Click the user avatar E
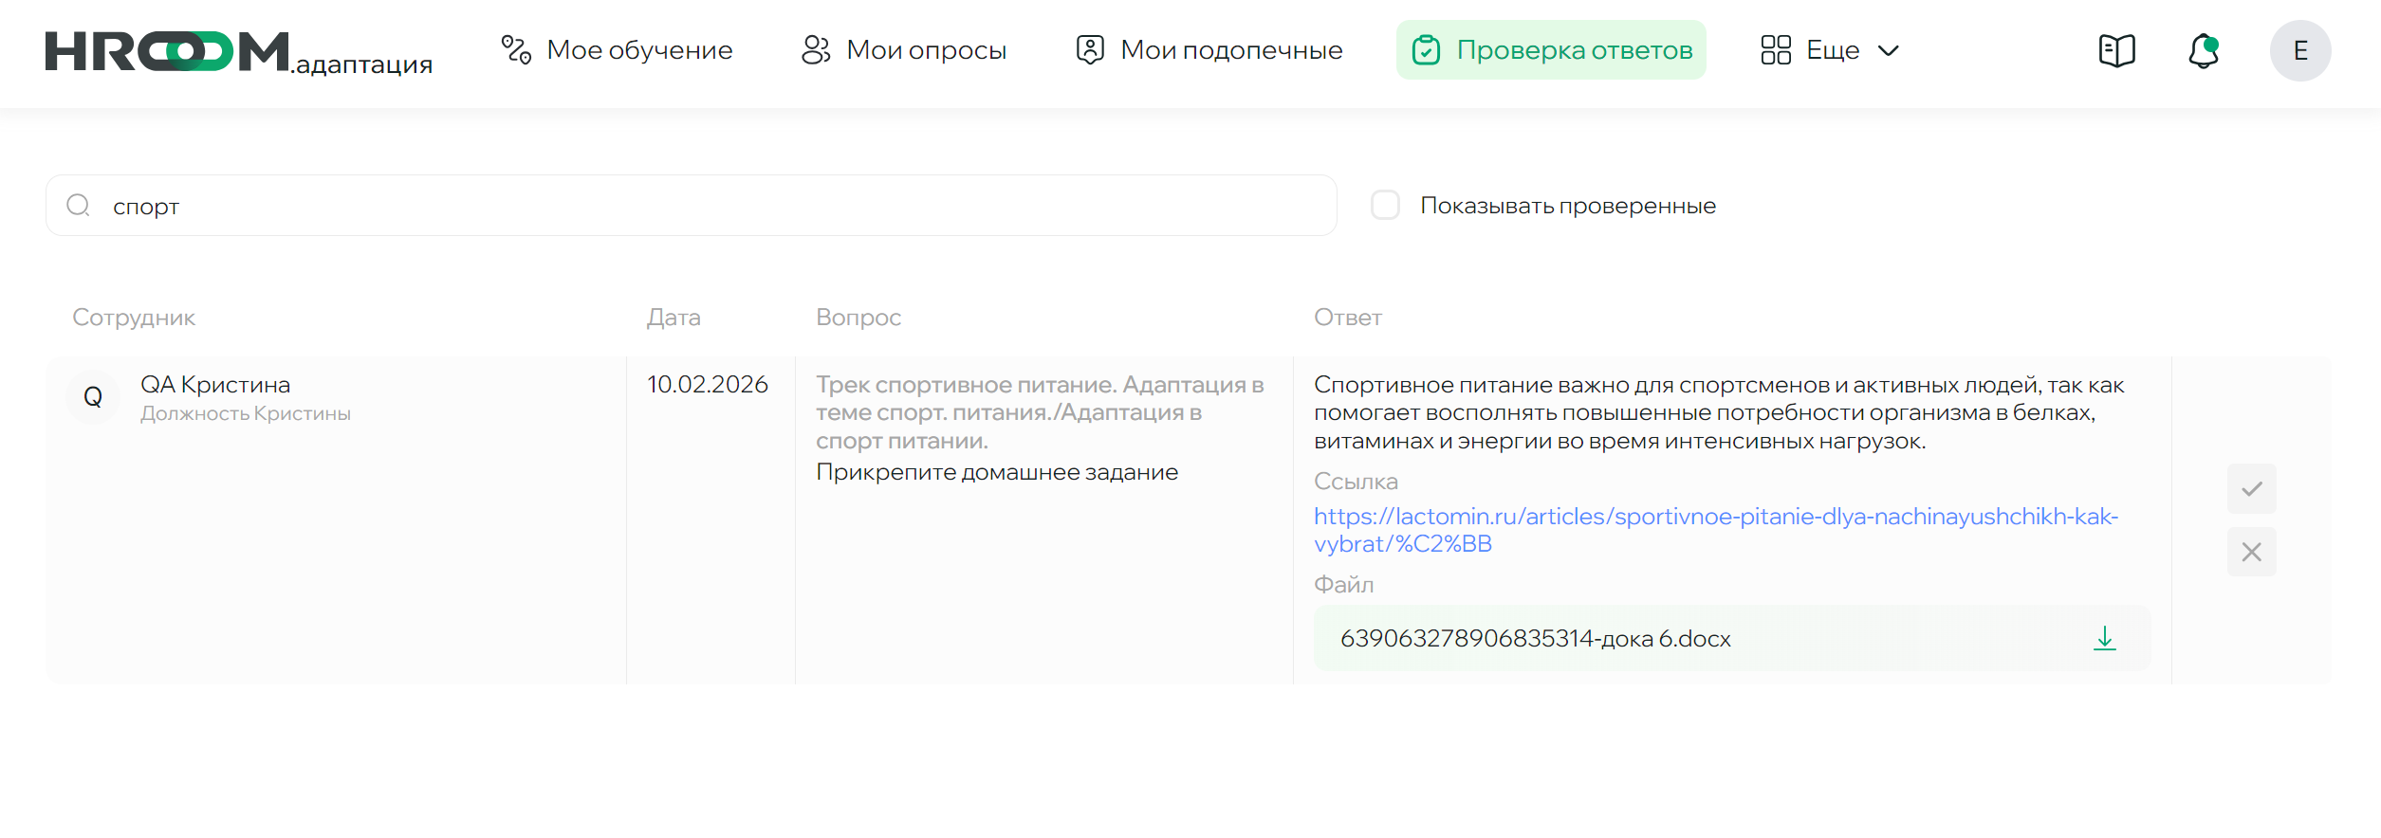The width and height of the screenshot is (2381, 838). pyautogui.click(x=2299, y=50)
